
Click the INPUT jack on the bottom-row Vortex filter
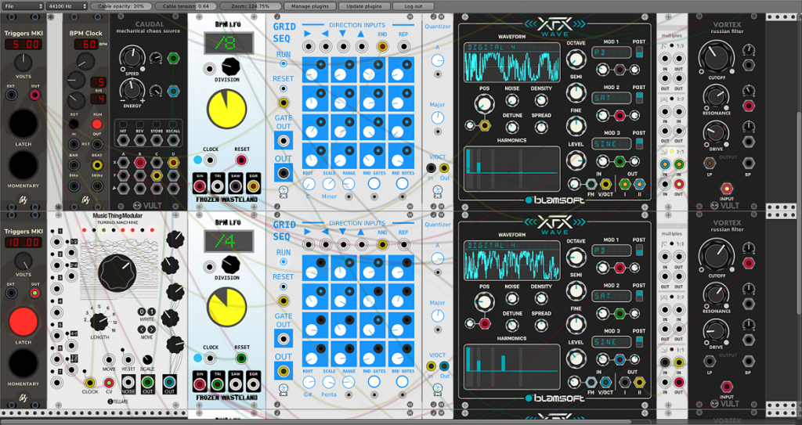[727, 387]
